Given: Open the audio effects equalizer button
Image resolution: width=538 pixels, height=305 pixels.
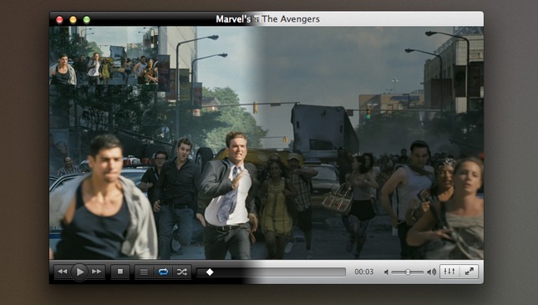Looking at the screenshot, I should [x=449, y=272].
